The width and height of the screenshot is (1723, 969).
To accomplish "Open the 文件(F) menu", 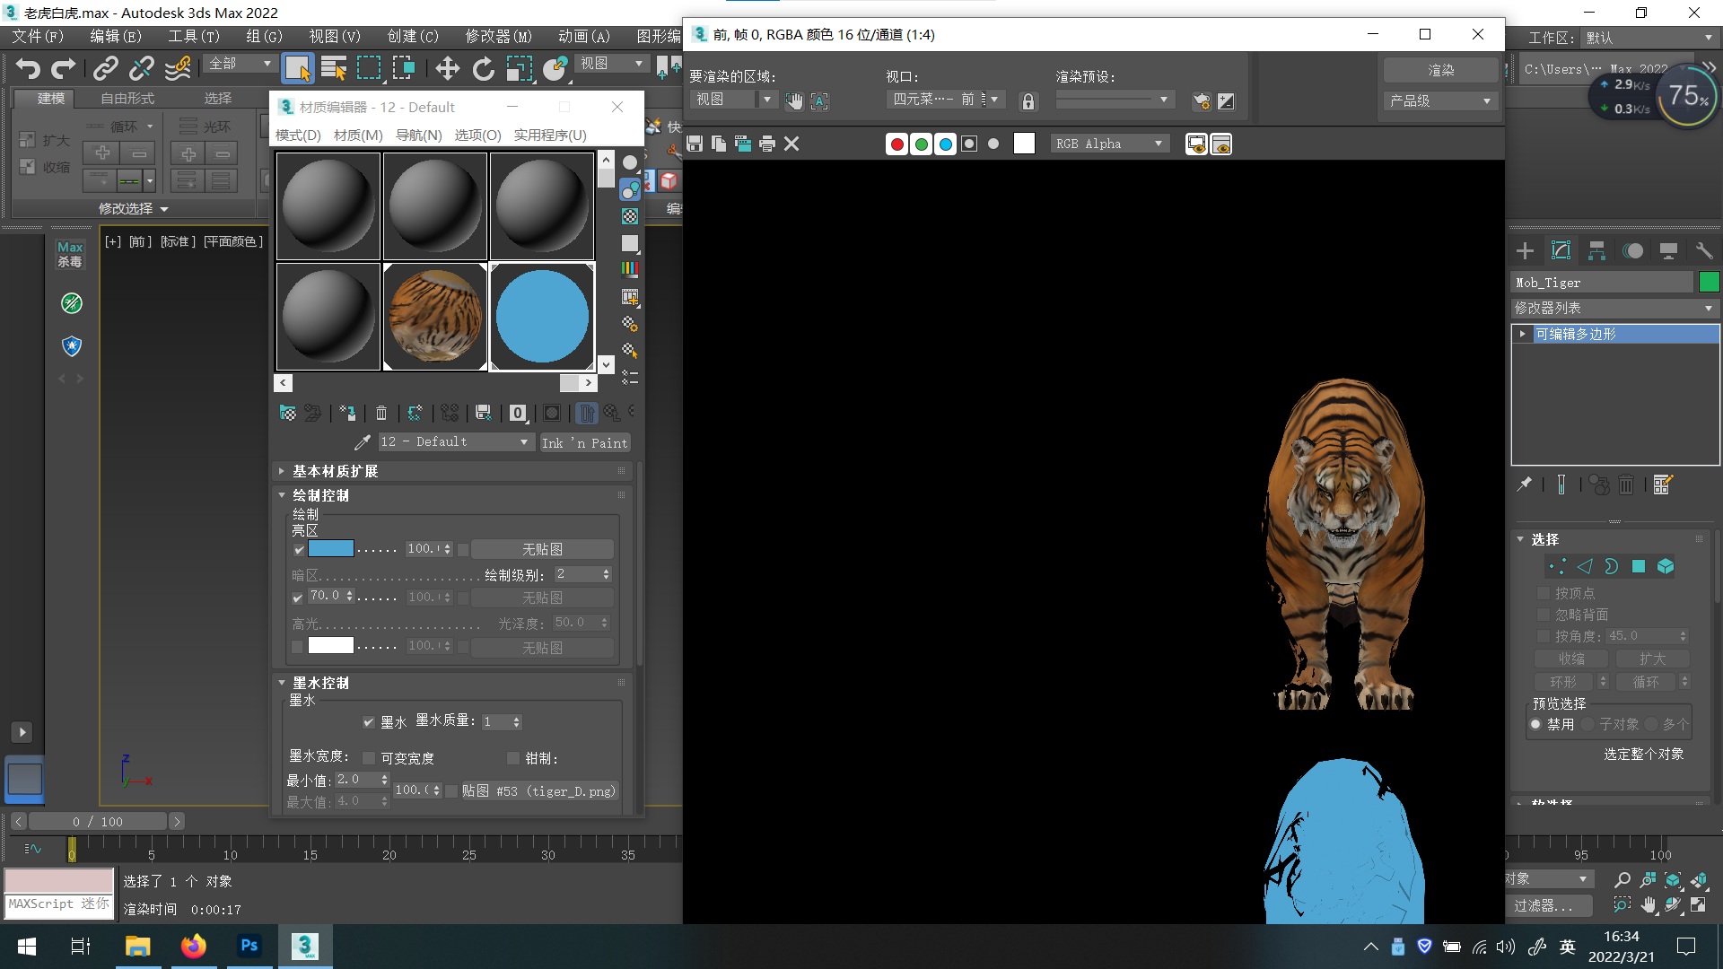I will (38, 37).
